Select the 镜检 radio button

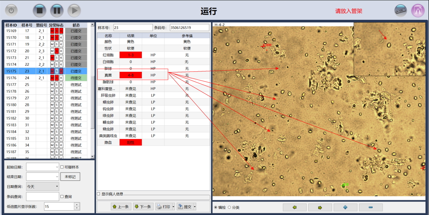(x=216, y=207)
